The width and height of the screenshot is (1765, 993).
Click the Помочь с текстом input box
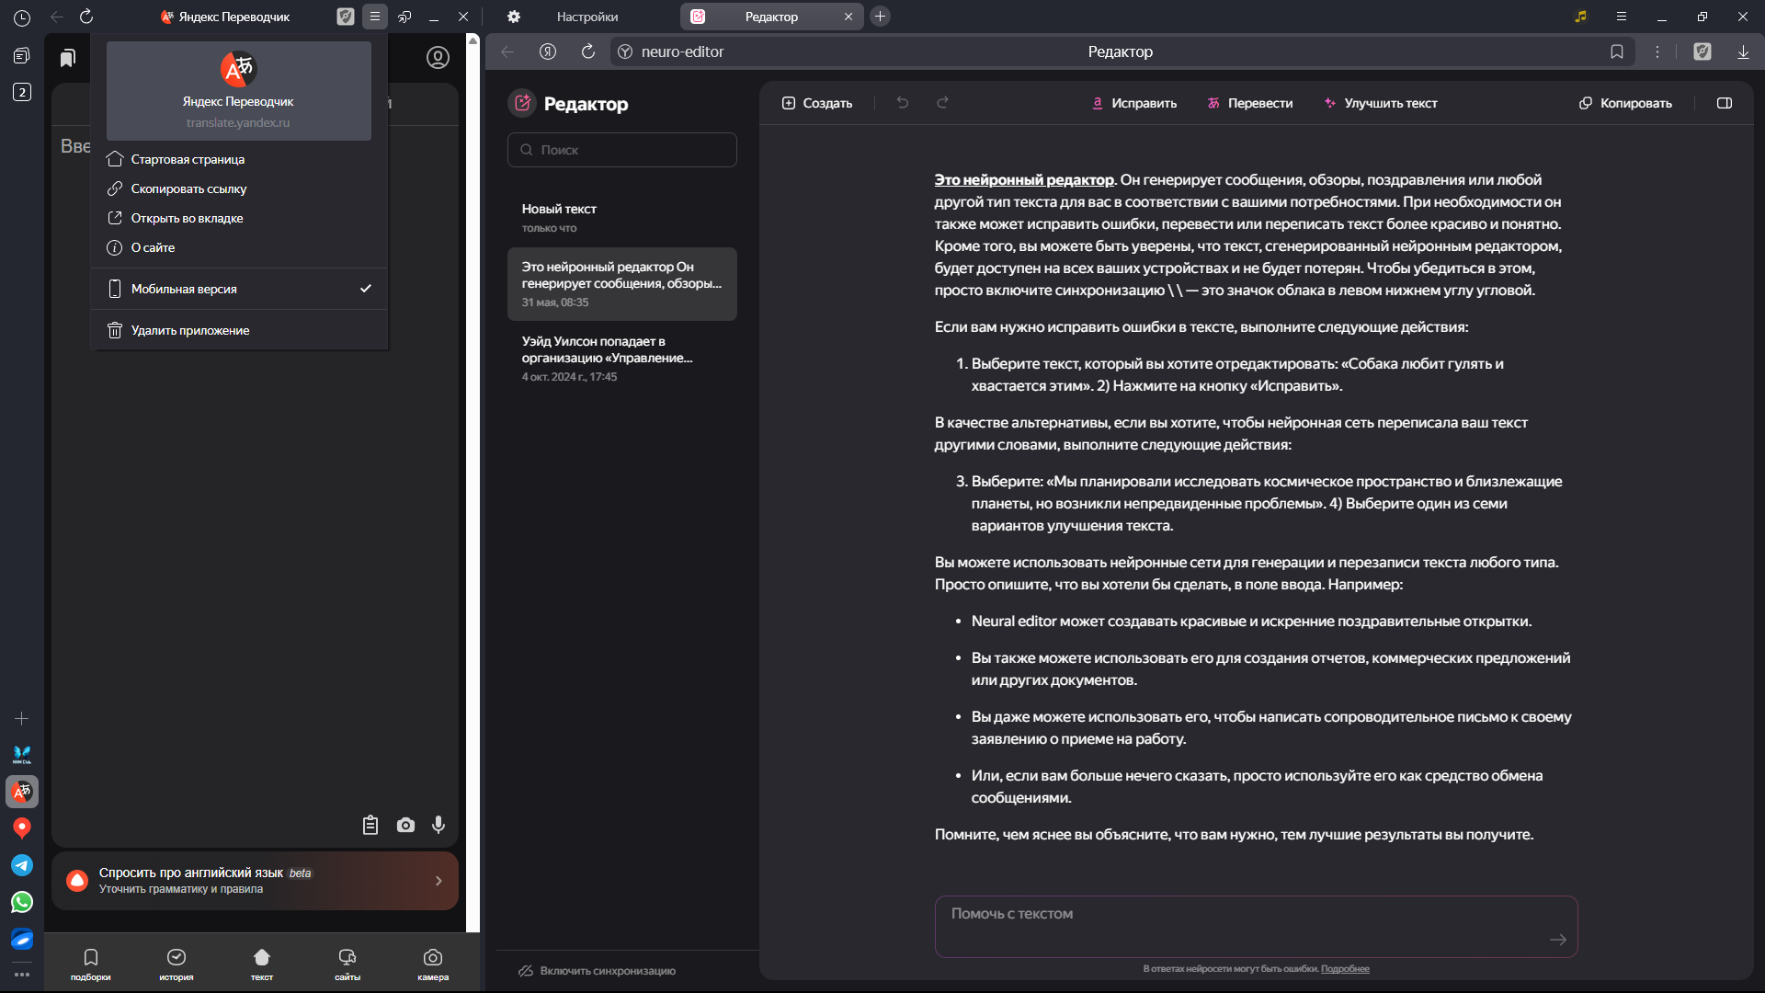click(x=1256, y=927)
